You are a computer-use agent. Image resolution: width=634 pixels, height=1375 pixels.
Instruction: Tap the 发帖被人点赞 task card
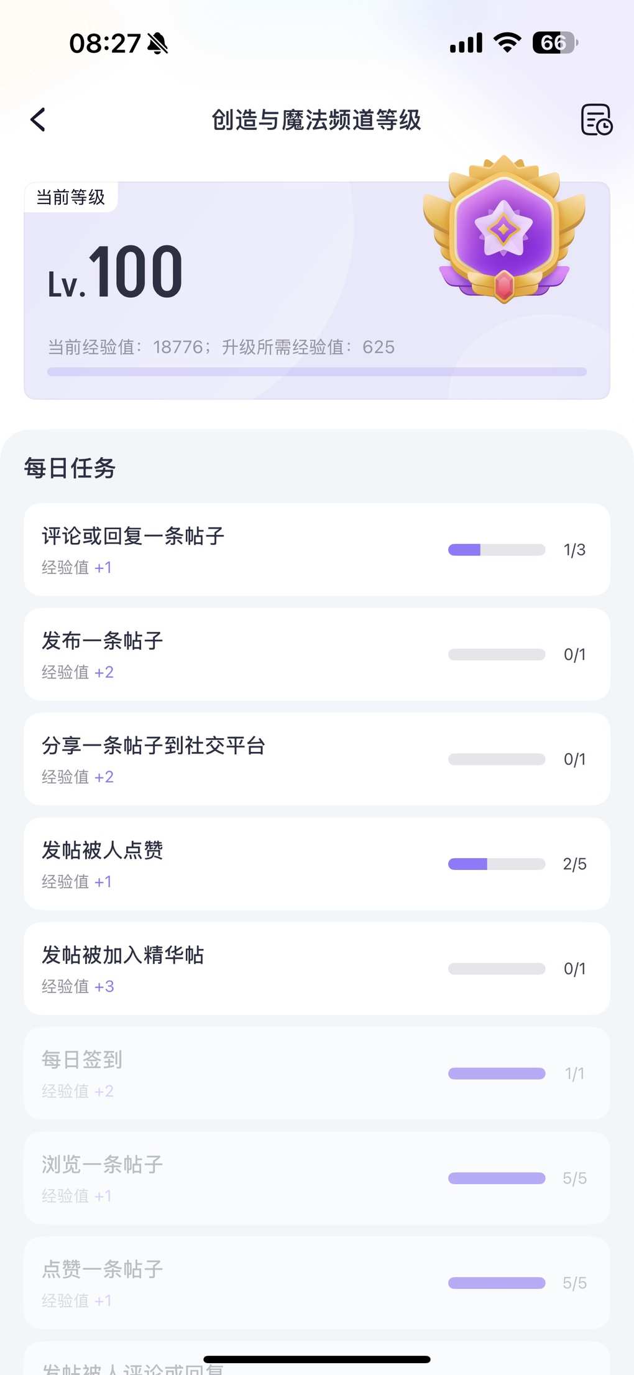point(316,864)
